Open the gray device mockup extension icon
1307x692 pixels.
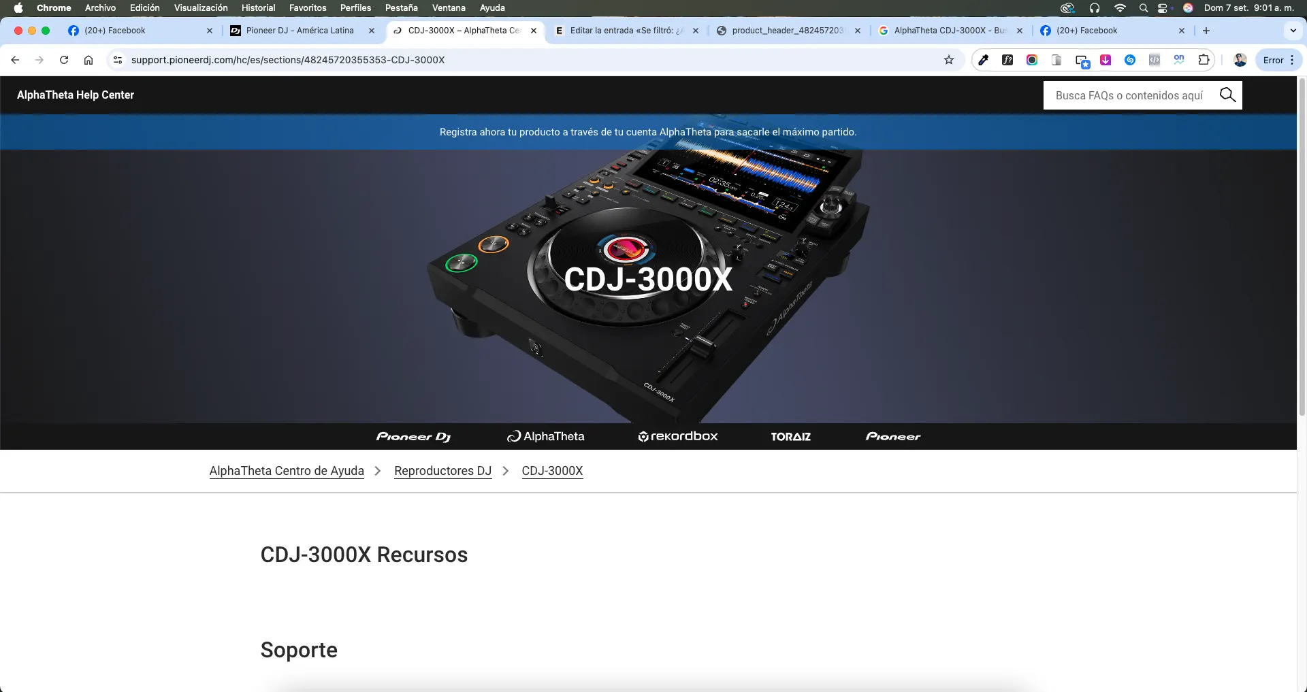(x=1056, y=60)
